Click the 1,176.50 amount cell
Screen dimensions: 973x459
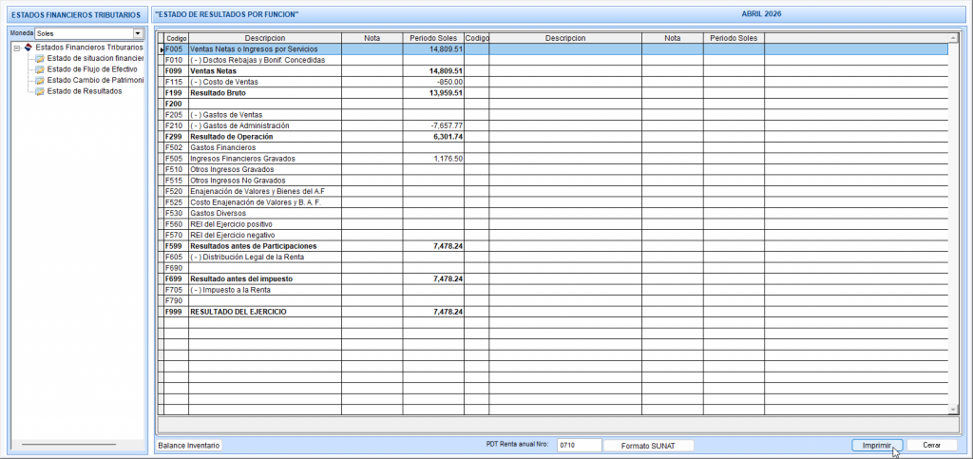433,158
